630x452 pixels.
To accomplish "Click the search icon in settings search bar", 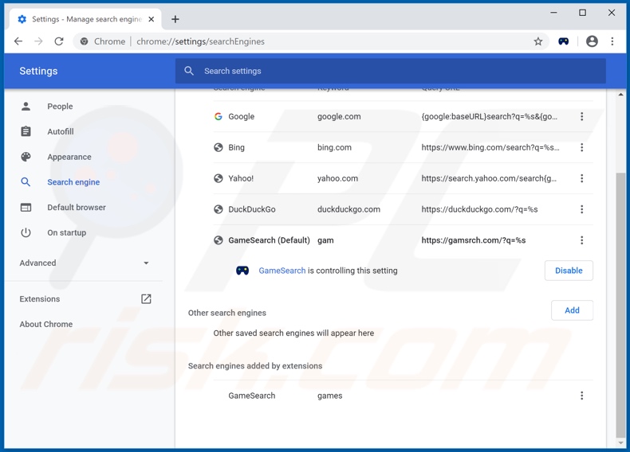I will [189, 71].
